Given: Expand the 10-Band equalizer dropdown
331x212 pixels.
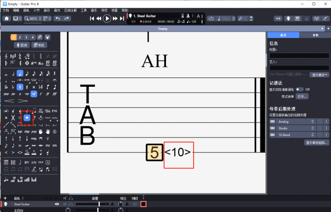Looking at the screenshot, I should point(313,134).
